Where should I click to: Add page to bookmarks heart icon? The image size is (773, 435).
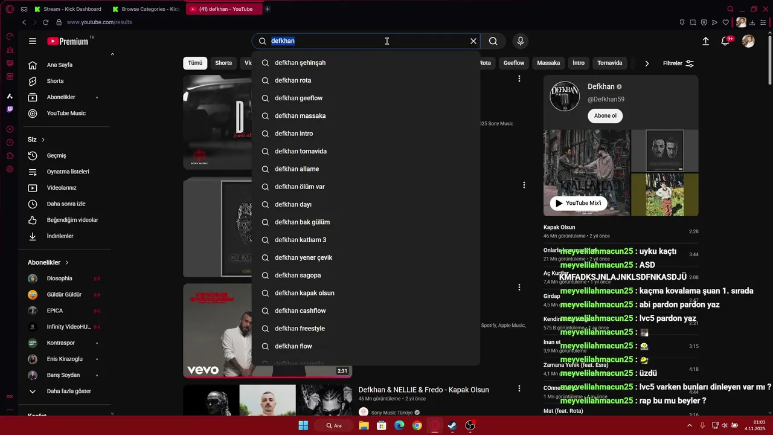click(x=726, y=22)
